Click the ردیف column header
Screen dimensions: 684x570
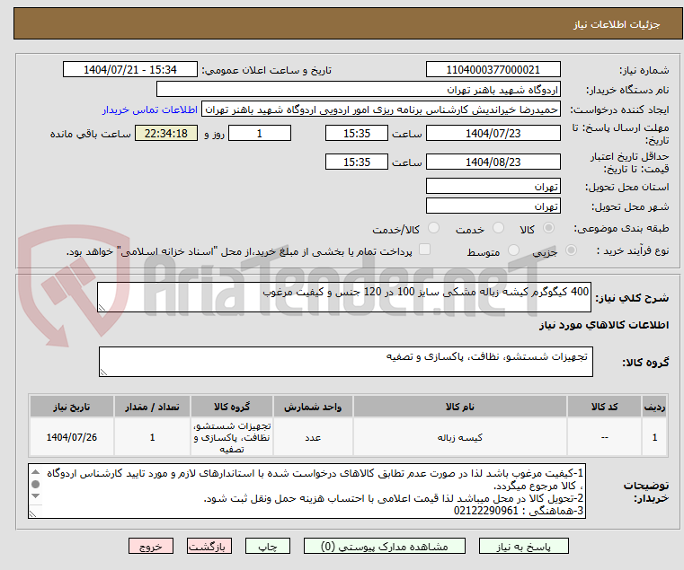(x=654, y=407)
